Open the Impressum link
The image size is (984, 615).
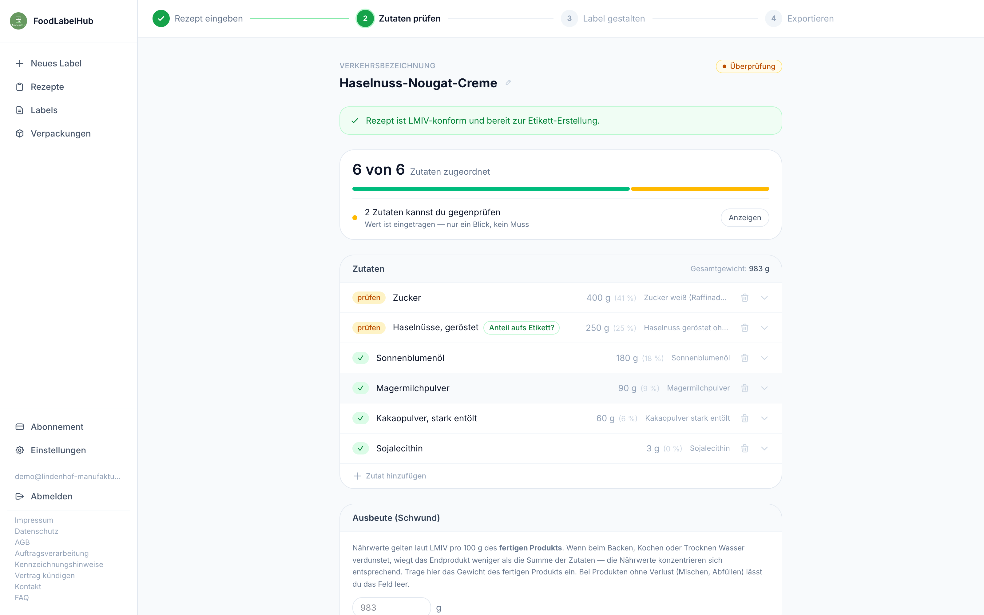pyautogui.click(x=34, y=520)
